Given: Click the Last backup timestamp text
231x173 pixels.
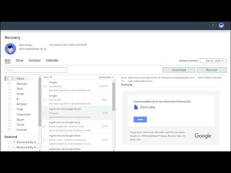Looking at the screenshot, I should (68, 45).
